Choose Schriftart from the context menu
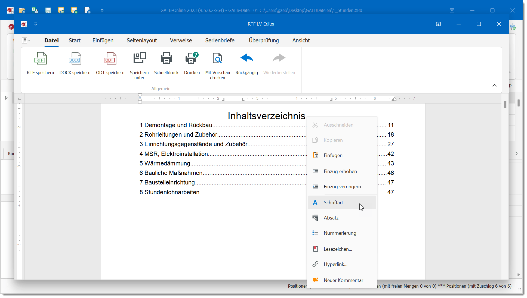This screenshot has height=298, width=527. [333, 203]
